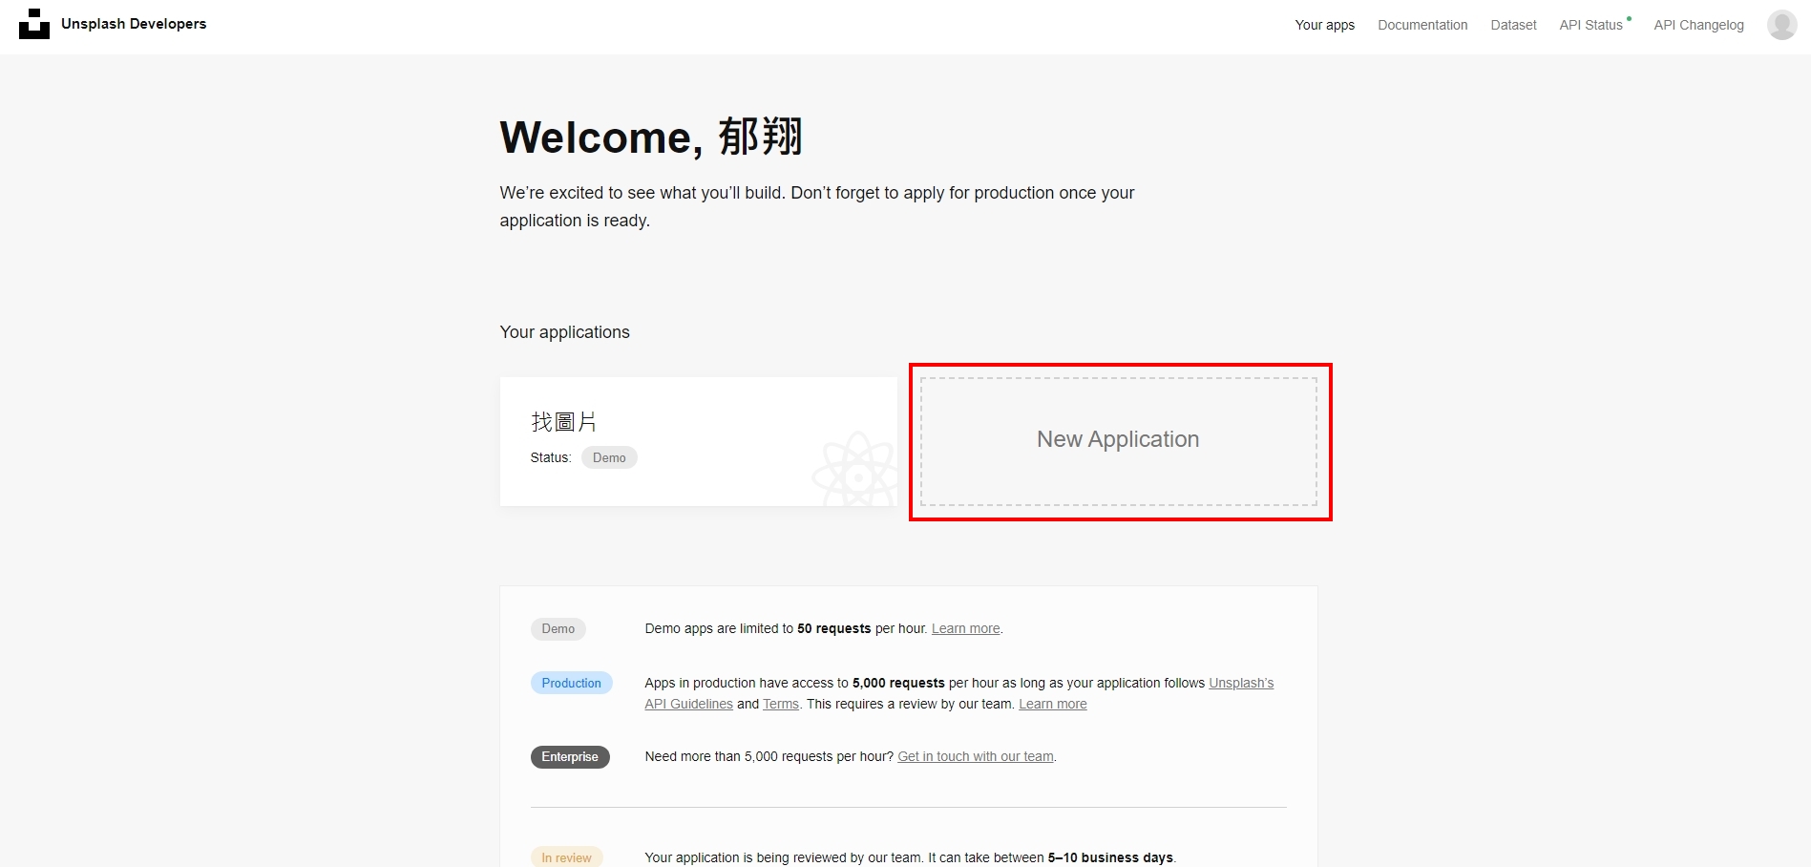Open the user profile avatar menu
This screenshot has height=867, width=1811.
tap(1781, 25)
